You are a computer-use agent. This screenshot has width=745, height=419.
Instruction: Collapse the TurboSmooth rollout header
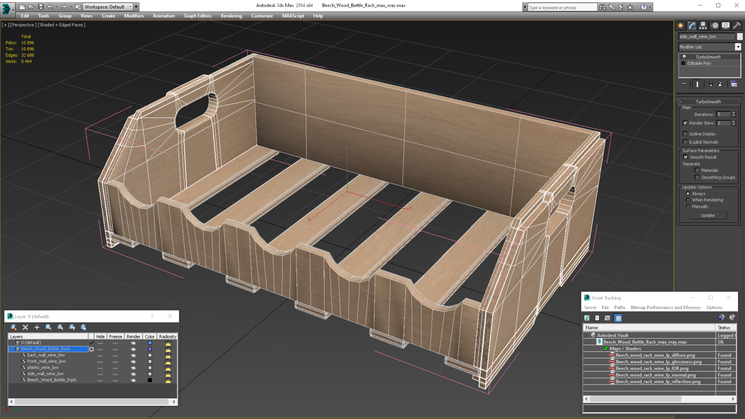pyautogui.click(x=708, y=101)
